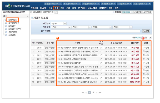The height and width of the screenshot is (103, 160).
Task: Open the 코드검색바로가기 dropdown
Action: [x=80, y=4]
